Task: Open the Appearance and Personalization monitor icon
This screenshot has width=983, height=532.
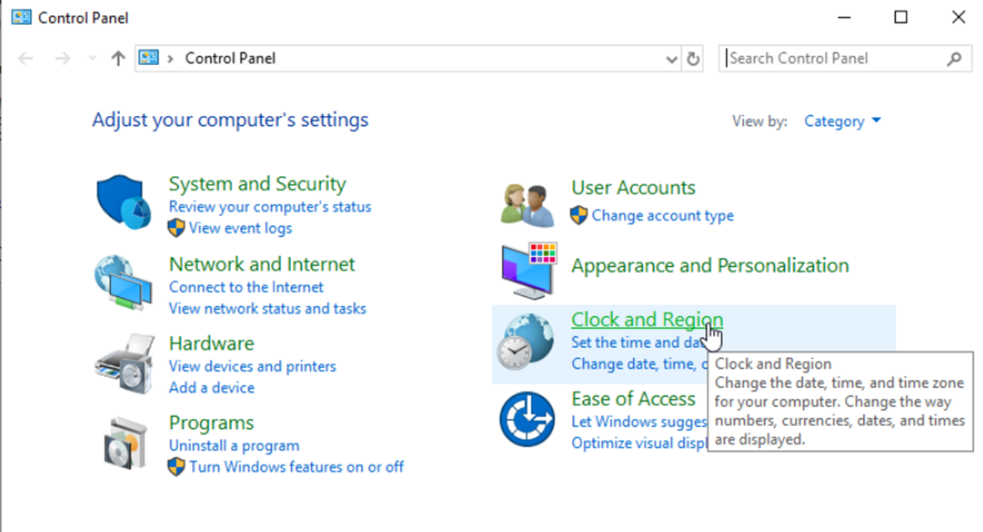Action: [x=529, y=270]
